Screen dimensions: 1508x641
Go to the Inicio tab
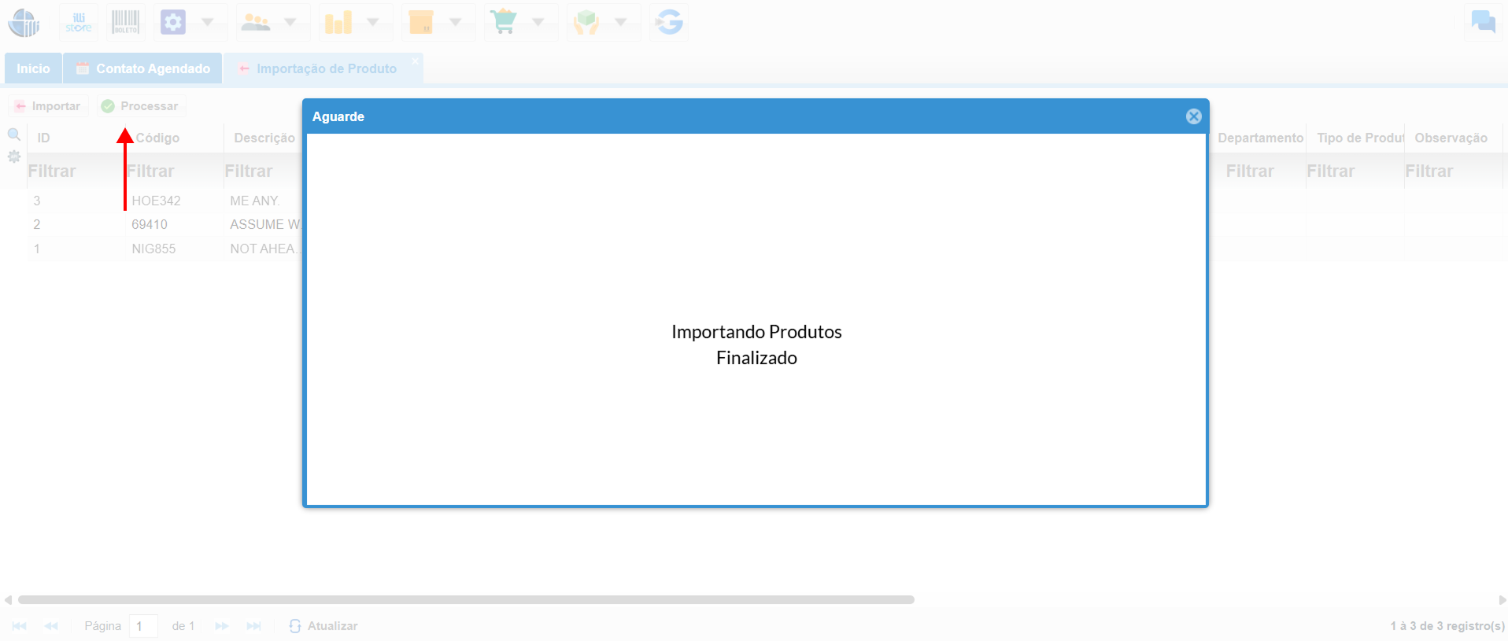coord(33,68)
